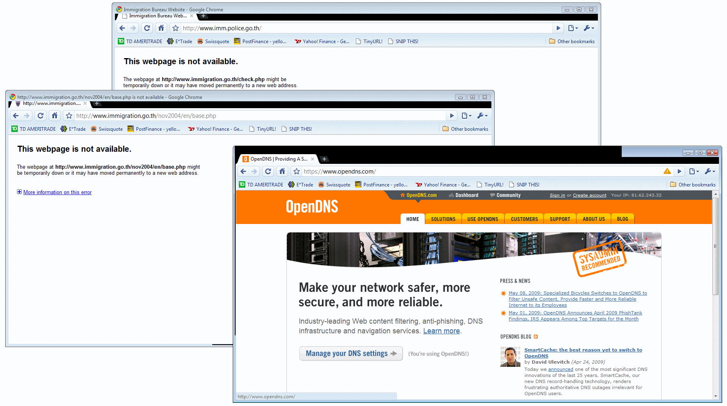Open the SUPPORT tab on OpenDNS

[560, 219]
